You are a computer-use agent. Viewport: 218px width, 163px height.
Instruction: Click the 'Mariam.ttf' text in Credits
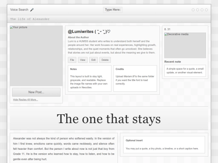(129, 76)
